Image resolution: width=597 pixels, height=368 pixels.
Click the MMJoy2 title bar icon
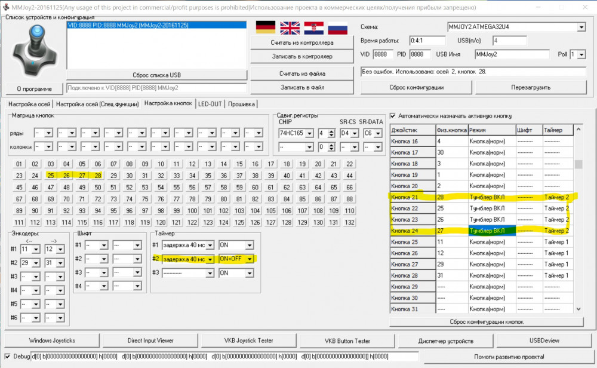6,7
